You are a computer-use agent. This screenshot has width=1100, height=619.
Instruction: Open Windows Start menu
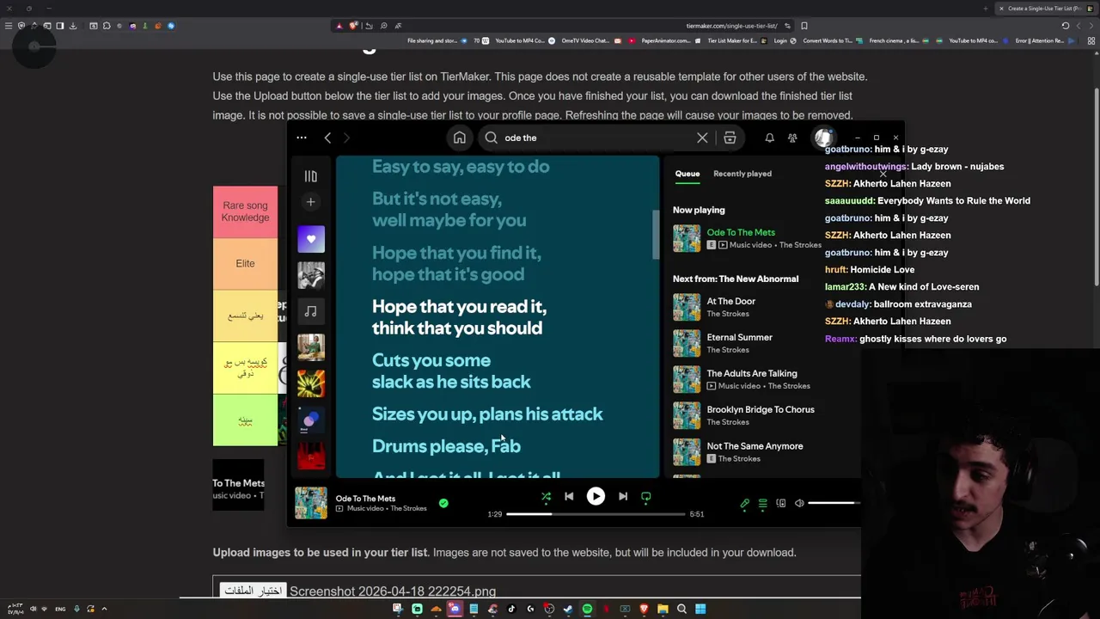(700, 609)
